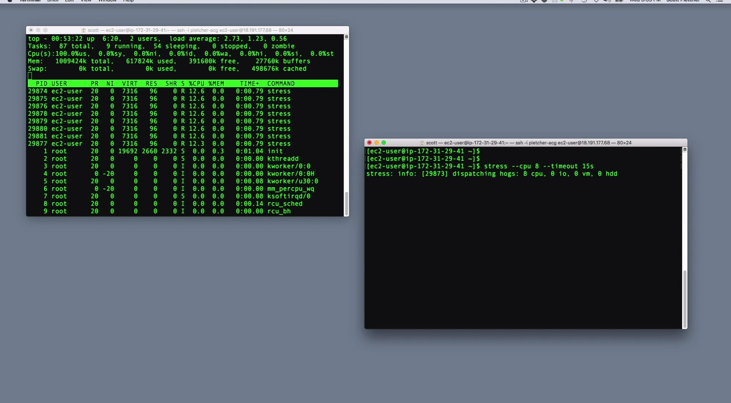Click PID 29878 in the process list
This screenshot has height=403, width=731.
pos(38,114)
